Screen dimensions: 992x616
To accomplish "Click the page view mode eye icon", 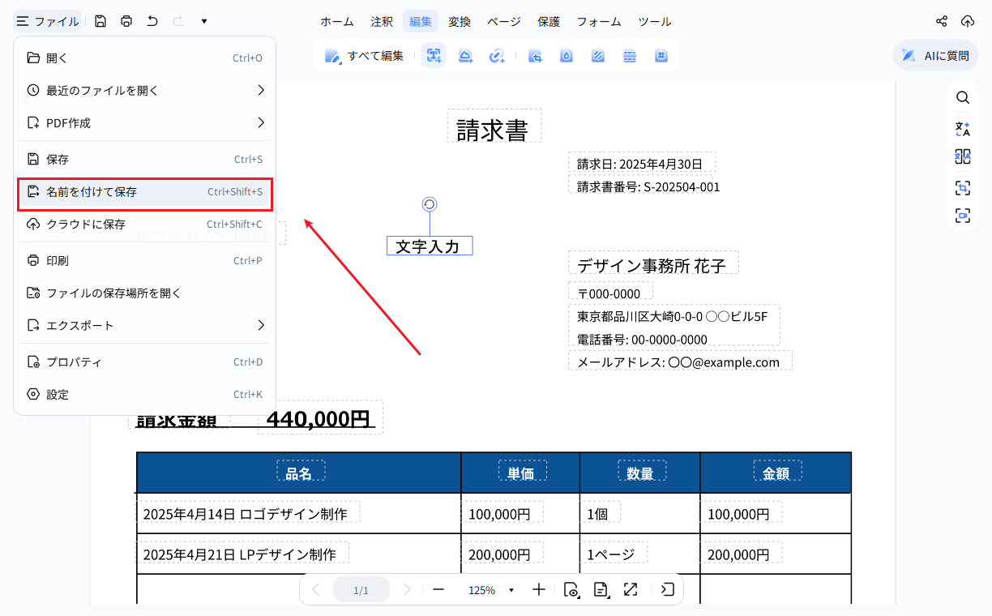I will coord(571,589).
